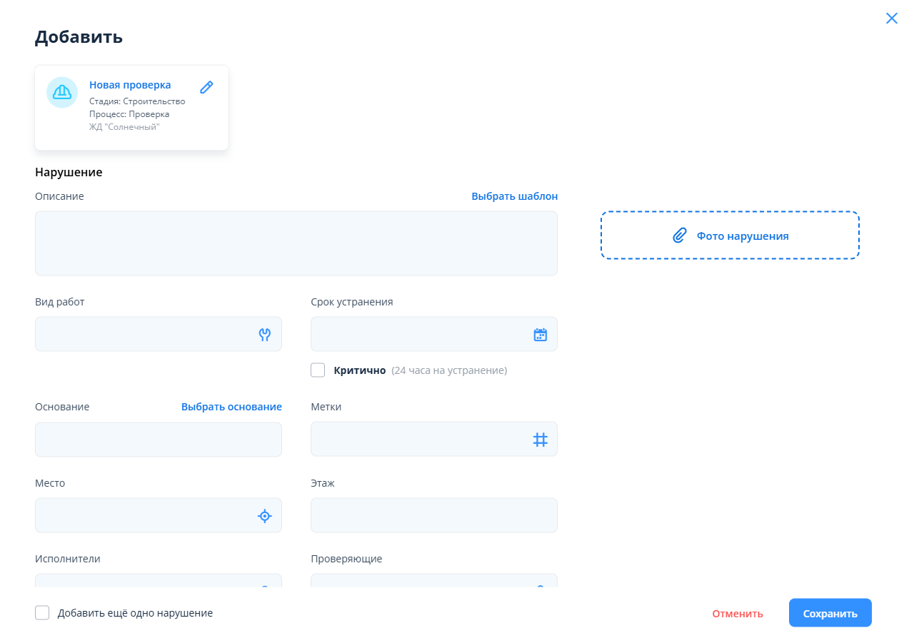Open the Новая проверка title link
This screenshot has width=904, height=638.
(130, 85)
